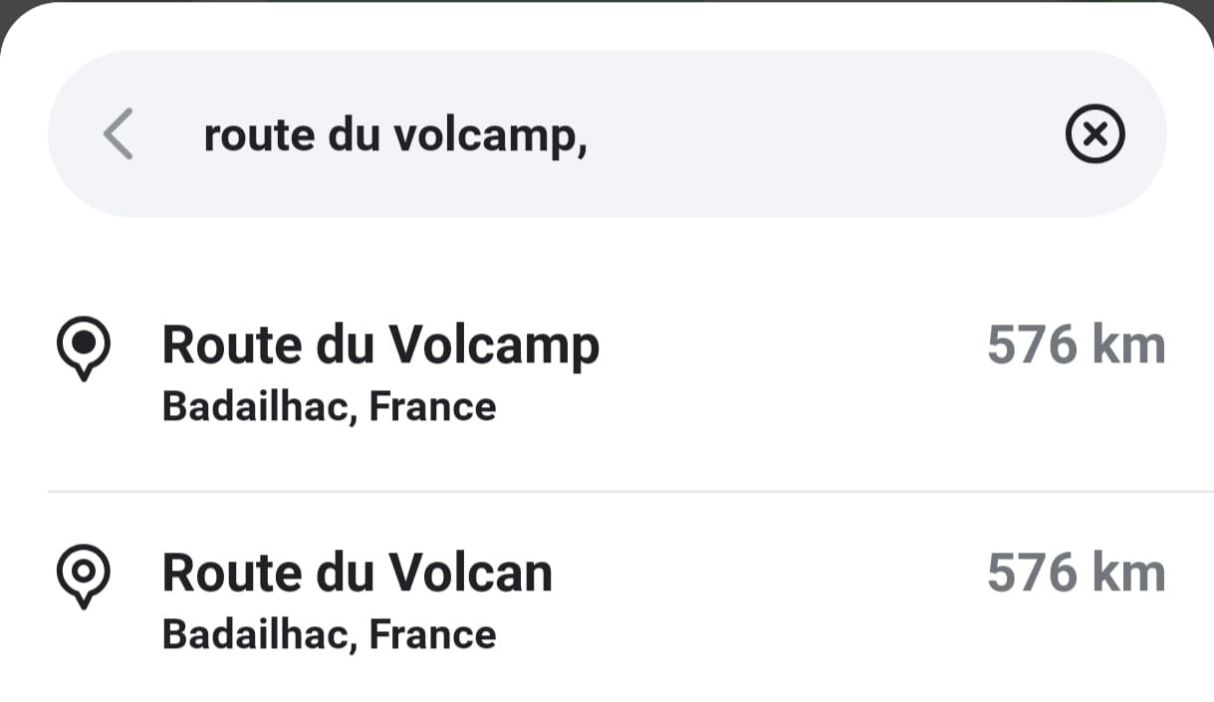
Task: Tap "Badailhac, France" under Route du Volcamp
Action: pyautogui.click(x=329, y=407)
